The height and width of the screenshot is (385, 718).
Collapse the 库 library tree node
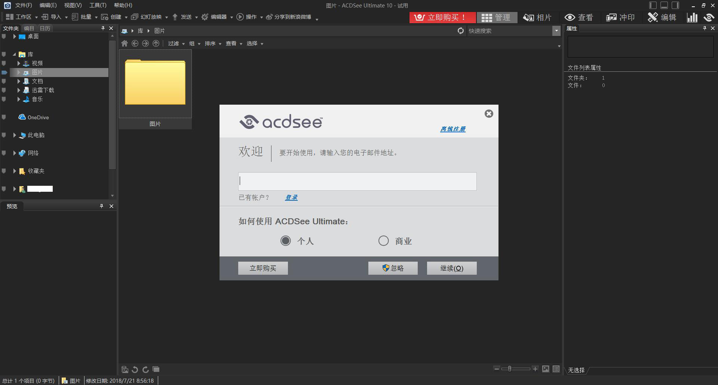tap(14, 54)
